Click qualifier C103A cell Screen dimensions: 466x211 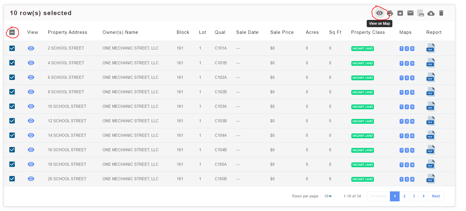[221, 106]
